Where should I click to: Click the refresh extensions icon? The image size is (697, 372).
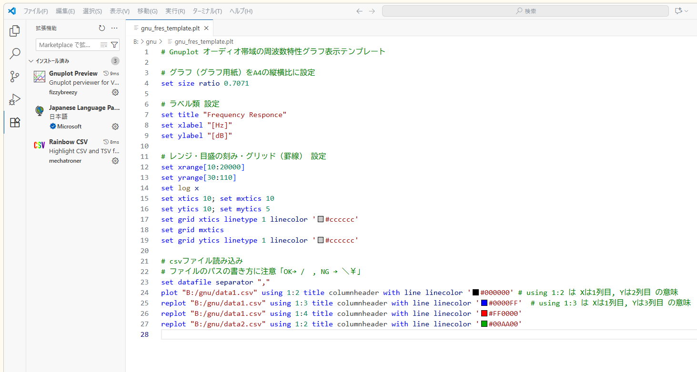101,28
